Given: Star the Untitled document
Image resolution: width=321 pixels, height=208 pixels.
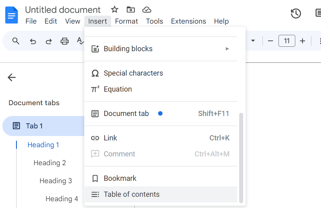Looking at the screenshot, I should click(115, 10).
